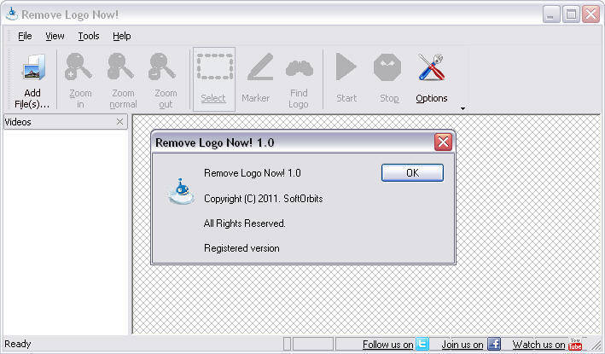Click the Twitter icon in status bar
Viewport: 605px width, 354px height.
[x=422, y=344]
